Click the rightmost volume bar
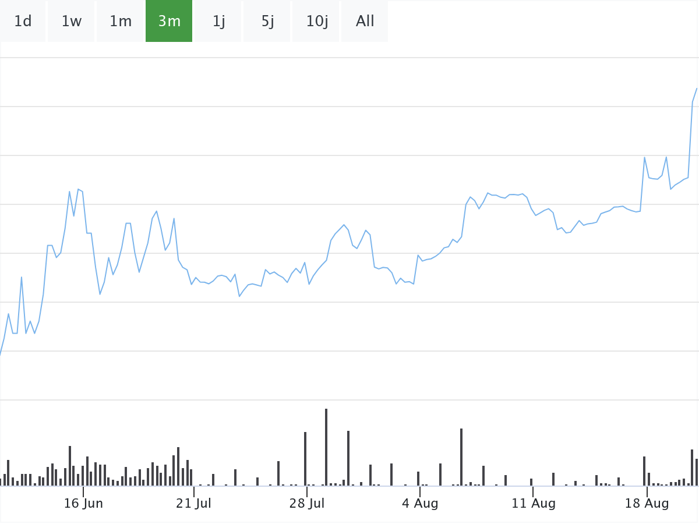 click(x=697, y=472)
